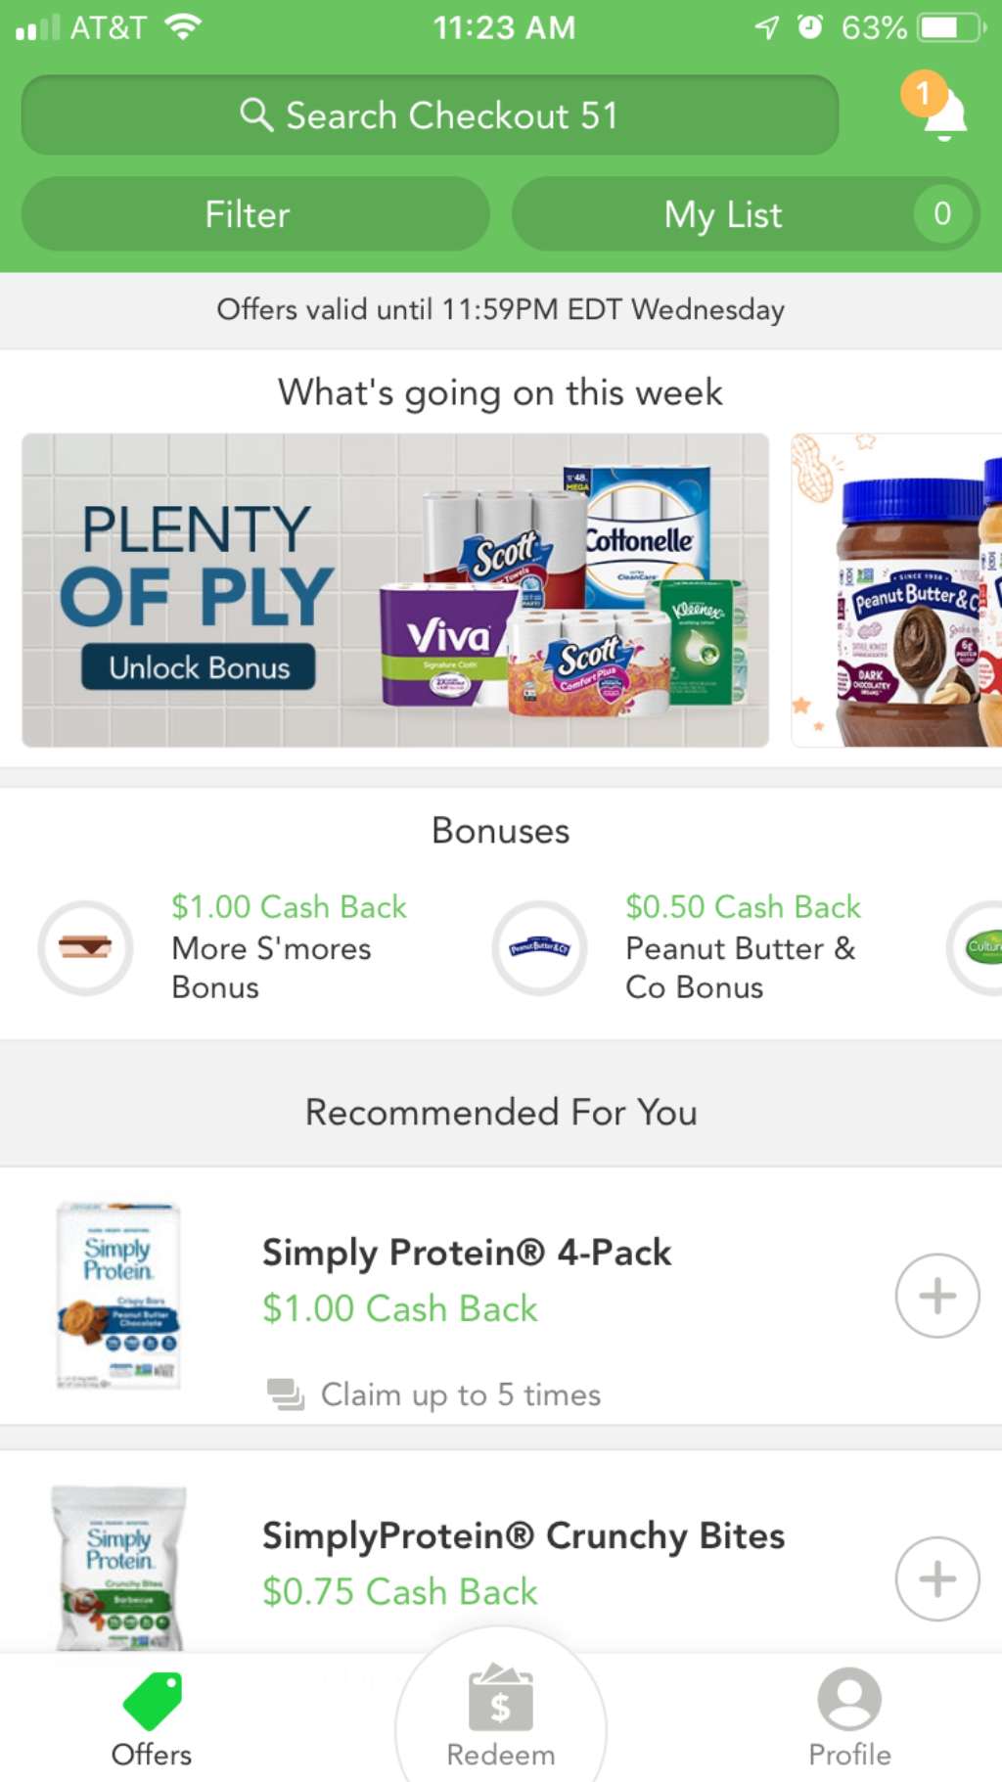Tap the Claim up to 5 times icon

(x=286, y=1394)
